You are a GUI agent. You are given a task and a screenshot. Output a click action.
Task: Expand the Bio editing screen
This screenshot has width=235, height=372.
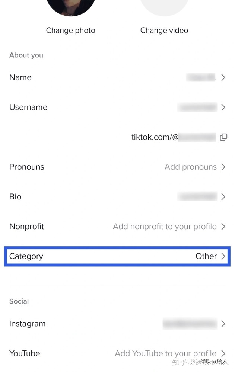117,196
